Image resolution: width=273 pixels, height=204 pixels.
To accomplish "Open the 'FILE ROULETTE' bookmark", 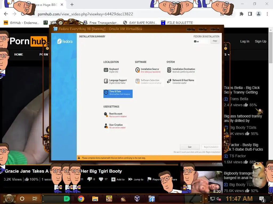I will (x=177, y=23).
